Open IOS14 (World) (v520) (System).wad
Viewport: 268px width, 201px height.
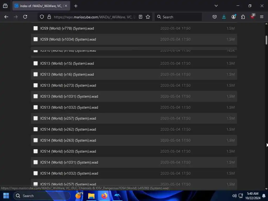[68, 151]
